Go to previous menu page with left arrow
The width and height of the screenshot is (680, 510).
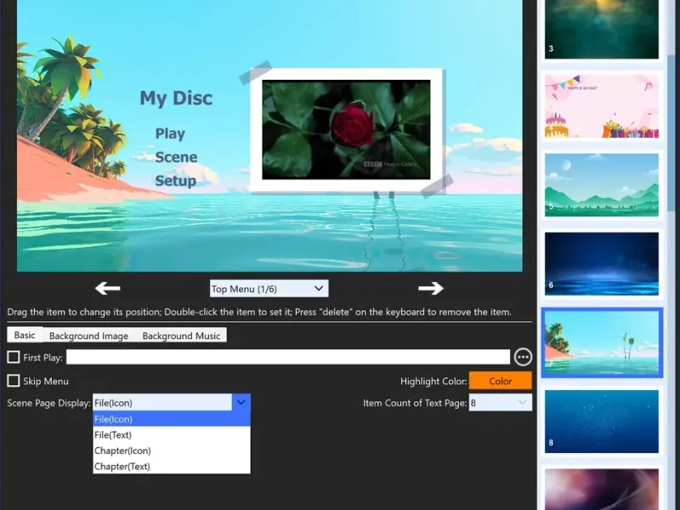pyautogui.click(x=108, y=288)
